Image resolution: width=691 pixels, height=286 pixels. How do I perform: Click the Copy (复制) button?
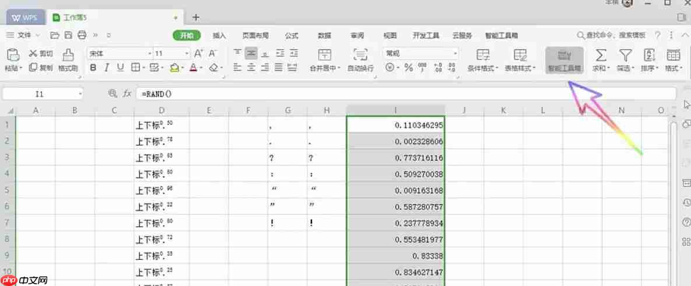(41, 67)
